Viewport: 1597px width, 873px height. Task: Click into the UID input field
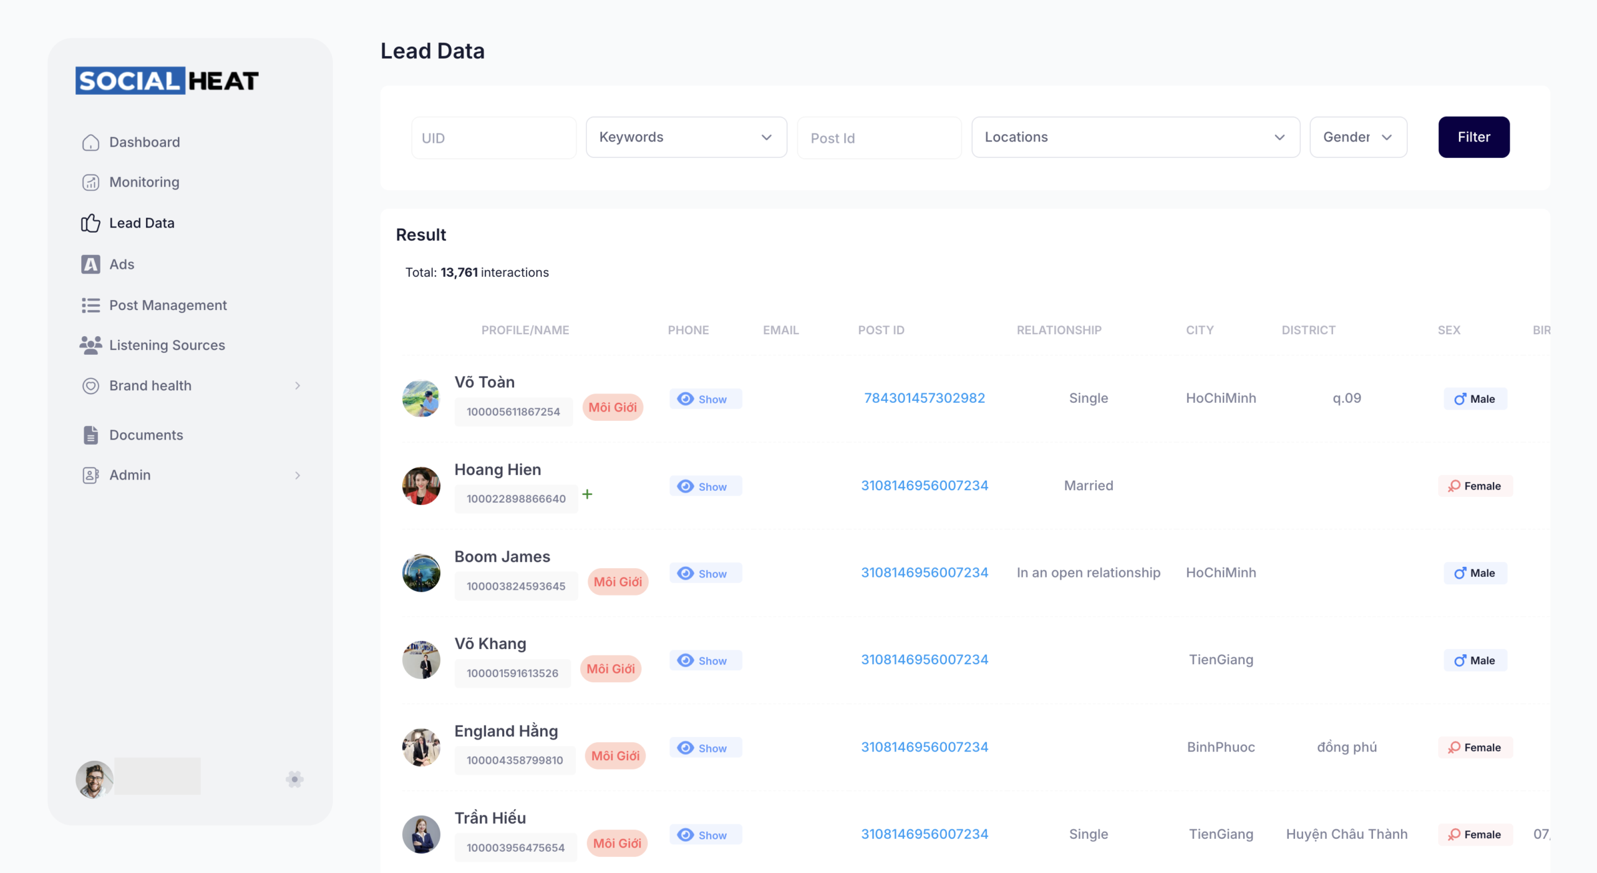493,138
